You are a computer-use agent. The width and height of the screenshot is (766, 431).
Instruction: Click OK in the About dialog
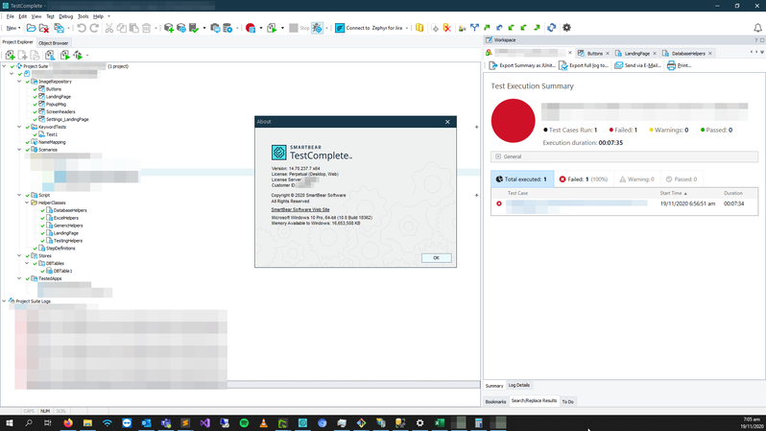436,257
